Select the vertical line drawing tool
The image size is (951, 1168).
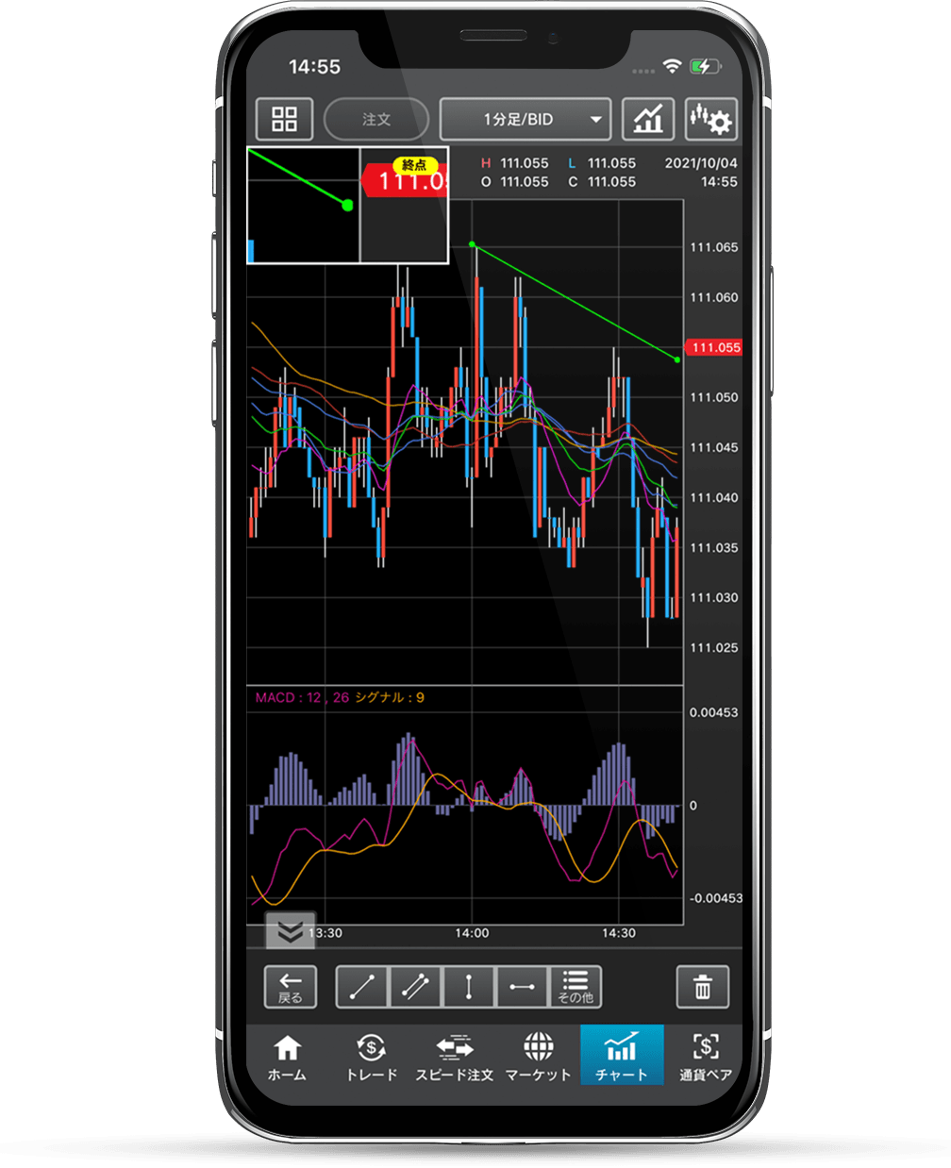[469, 987]
